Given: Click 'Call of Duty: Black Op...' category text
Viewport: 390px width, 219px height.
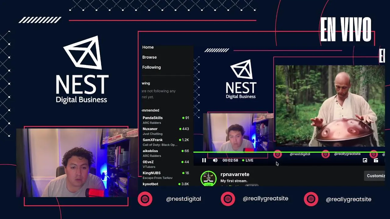Looking at the screenshot, I should pos(160,145).
